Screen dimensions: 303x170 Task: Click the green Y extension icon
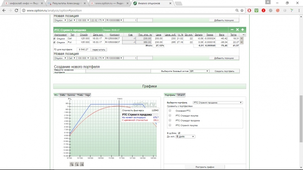pyautogui.click(x=292, y=11)
